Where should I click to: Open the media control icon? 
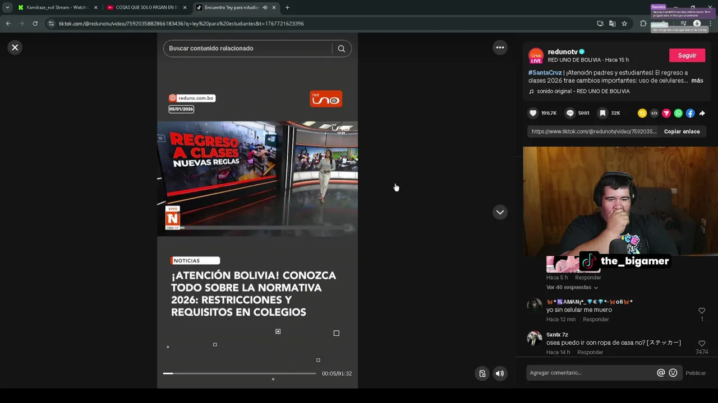tap(683, 24)
